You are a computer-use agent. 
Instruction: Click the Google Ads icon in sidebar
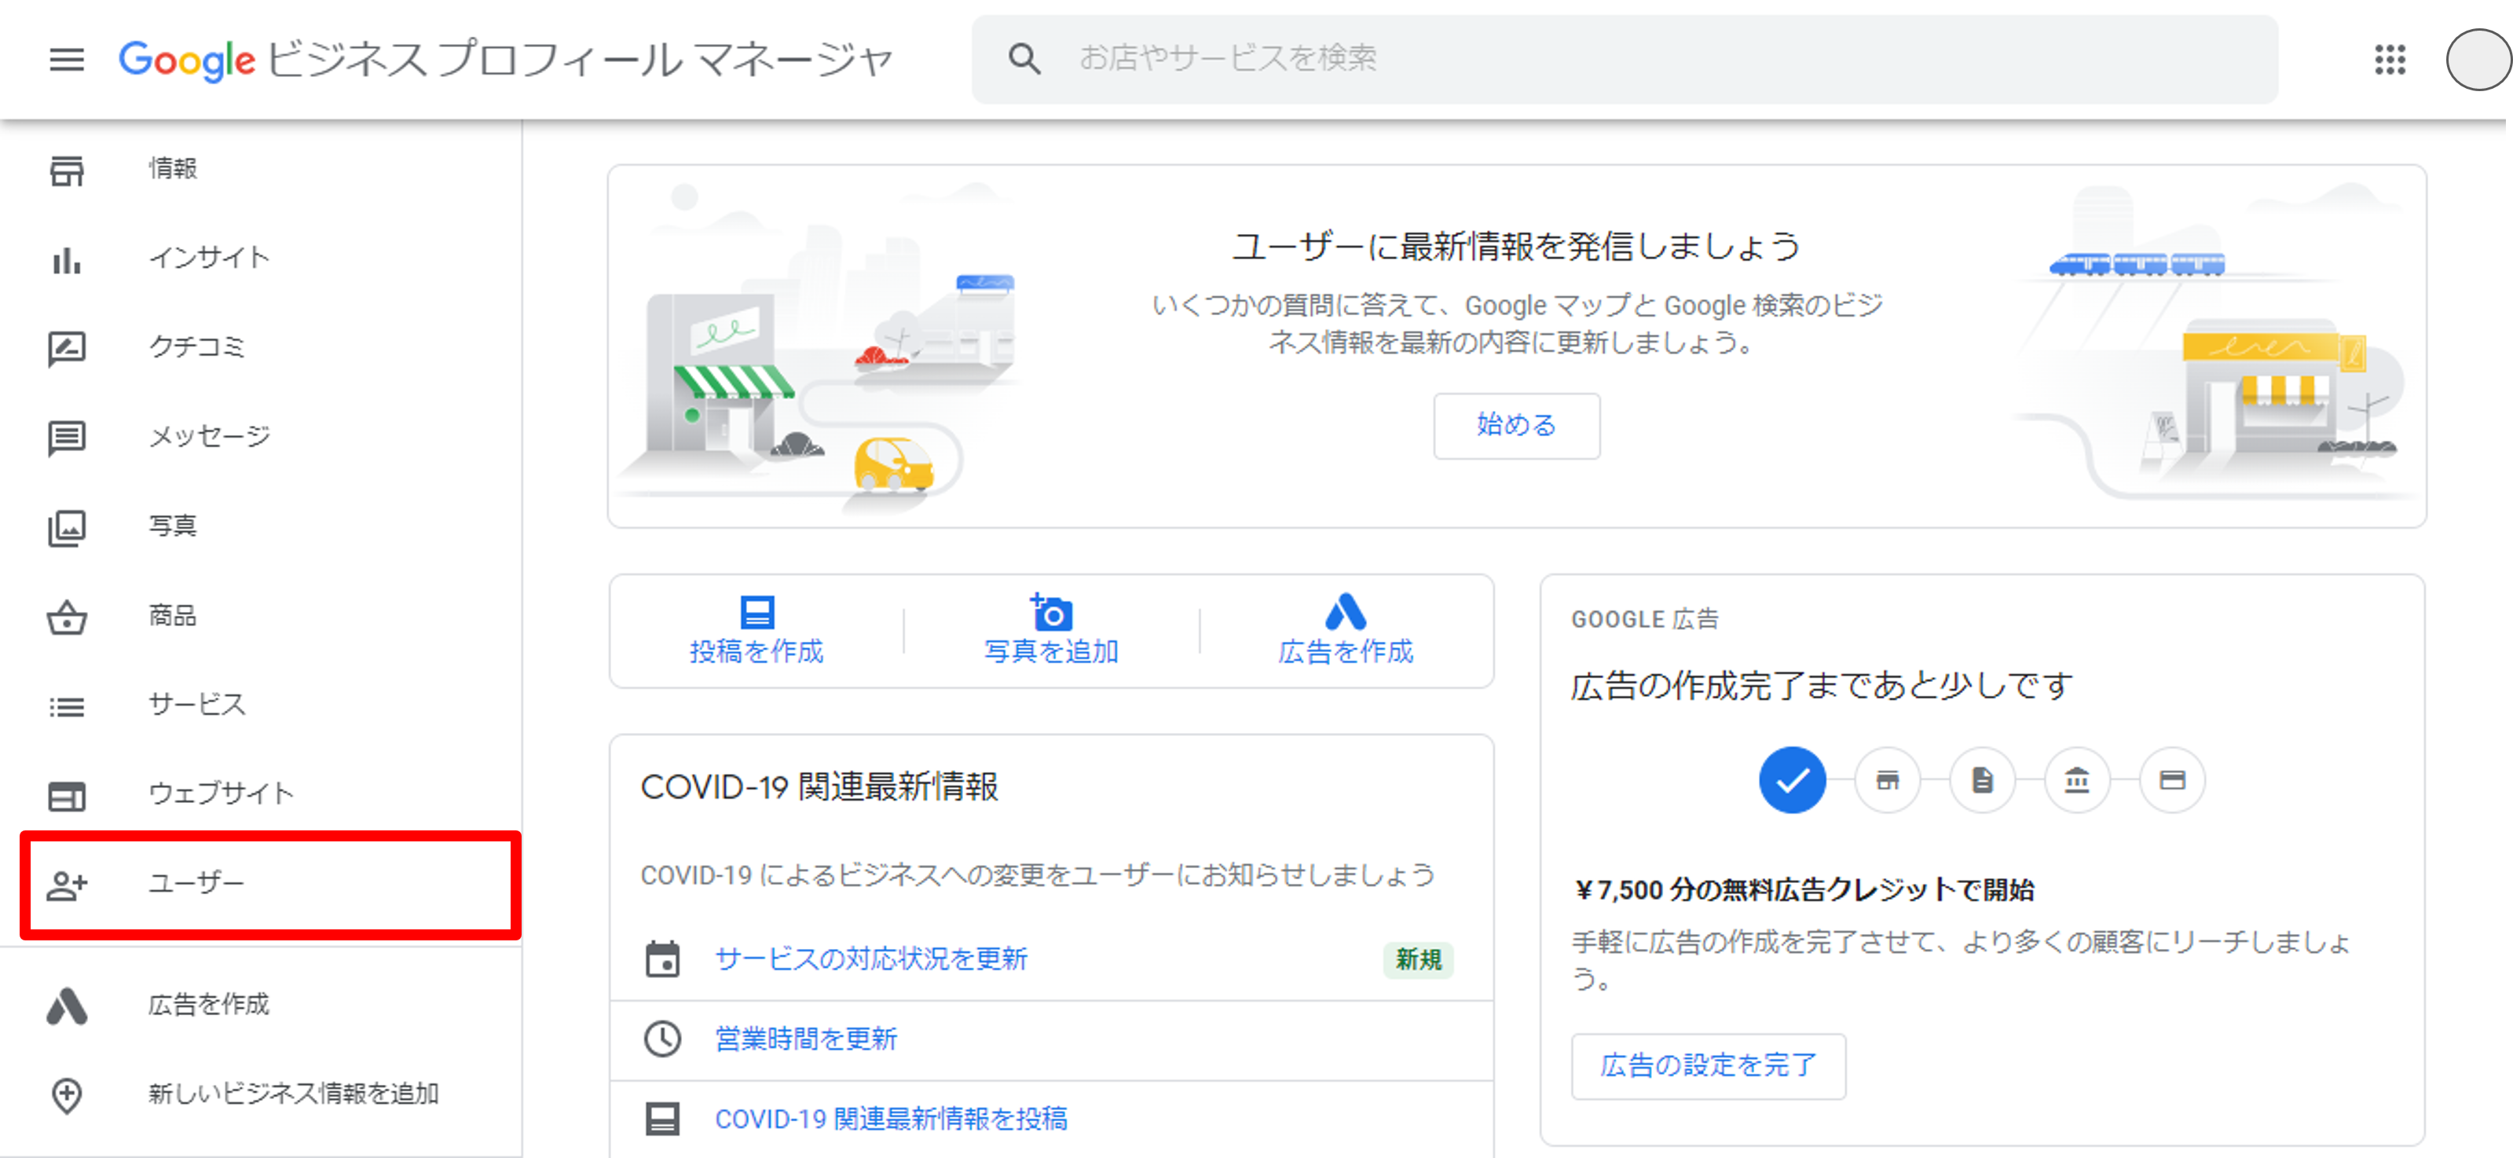point(66,1006)
